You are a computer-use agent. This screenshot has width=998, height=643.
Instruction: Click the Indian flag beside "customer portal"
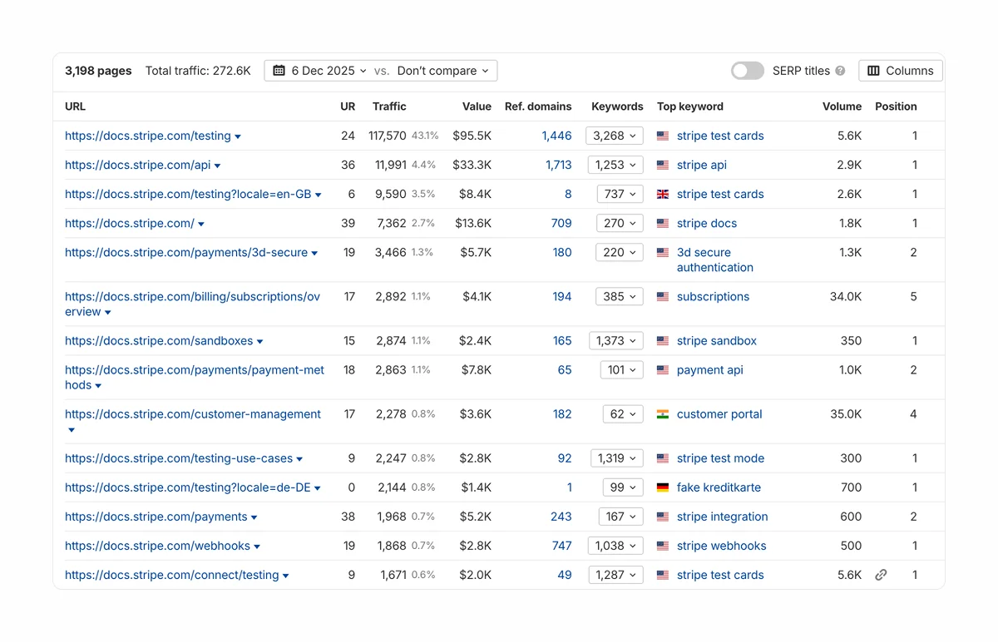[661, 413]
